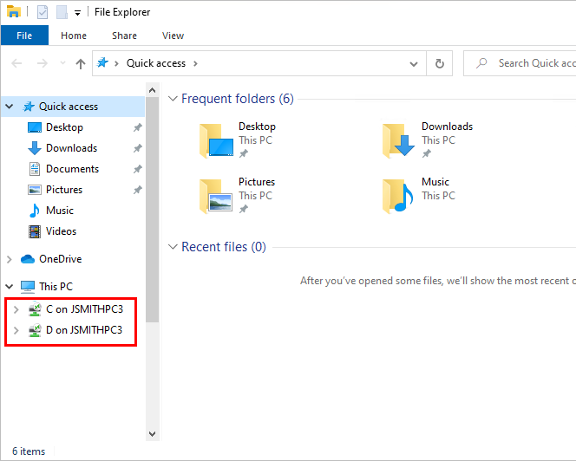Click the navigation pane scrollbar thumb
The width and height of the screenshot is (576, 461).
pyautogui.click(x=153, y=210)
